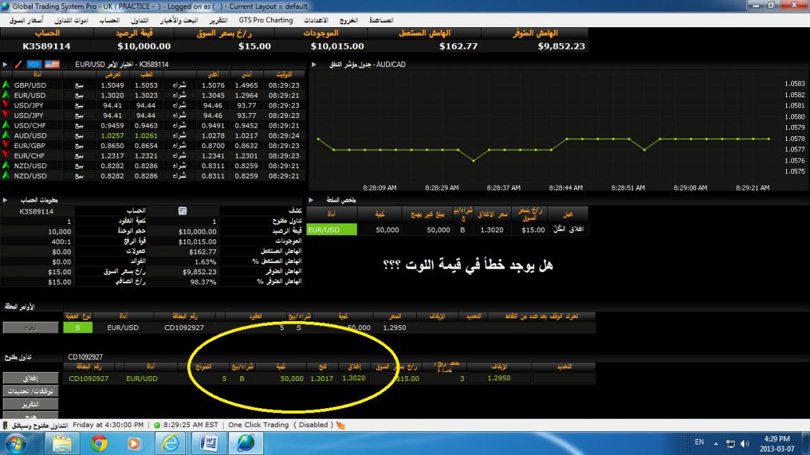810x455 pixels.
Task: Click the green up arrow beside AUD/USD
Action: coord(6,135)
